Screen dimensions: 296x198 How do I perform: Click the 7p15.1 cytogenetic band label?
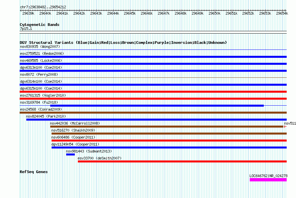pyautogui.click(x=26, y=29)
